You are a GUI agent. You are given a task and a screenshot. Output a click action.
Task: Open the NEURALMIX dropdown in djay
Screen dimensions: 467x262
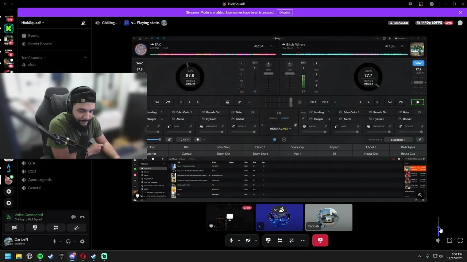281,128
